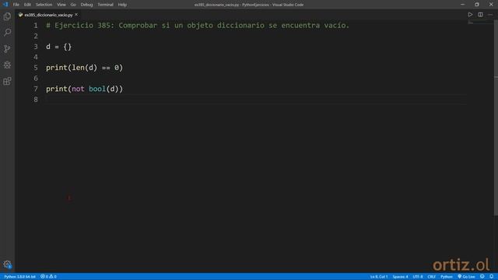Viewport: 498px width, 280px height.
Task: Open the Manage gear menu
Action: [x=7, y=264]
